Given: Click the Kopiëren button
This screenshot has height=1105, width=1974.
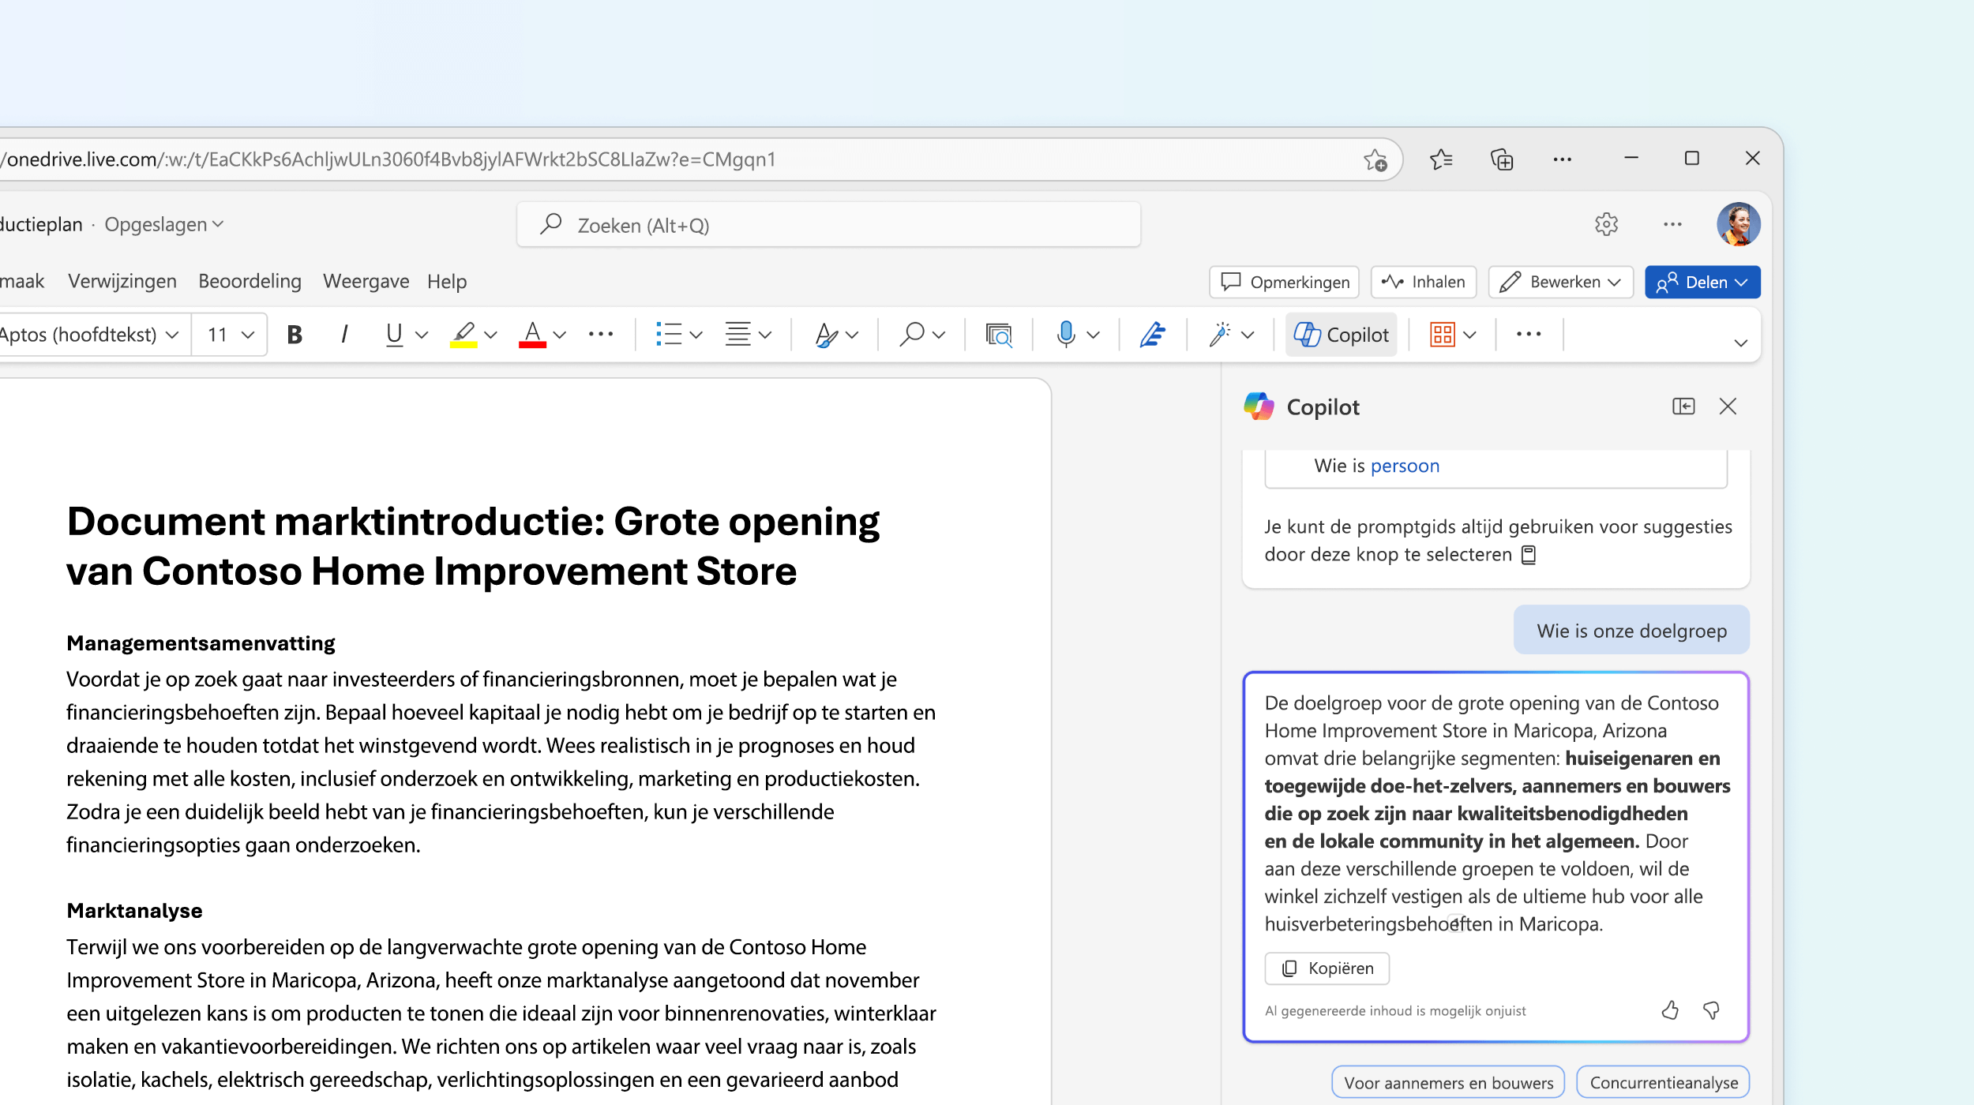Looking at the screenshot, I should pyautogui.click(x=1327, y=968).
